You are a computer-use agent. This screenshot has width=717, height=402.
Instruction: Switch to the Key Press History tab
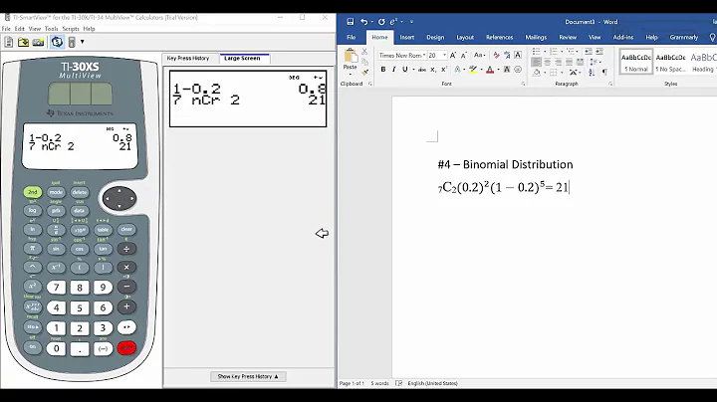[x=188, y=59]
